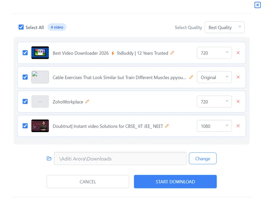This screenshot has width=264, height=198.
Task: Open the 1080 dropdown for the Doubtnut video
Action: 214,126
